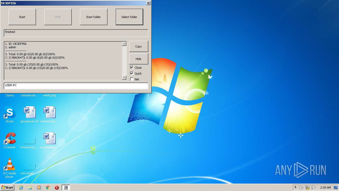Click the Action Center flag icon
Image resolution: width=339 pixels, height=191 pixels.
[x=314, y=188]
